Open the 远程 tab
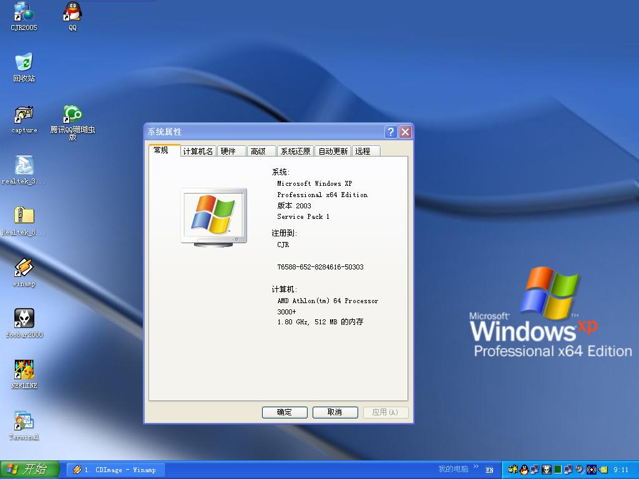 (x=366, y=151)
